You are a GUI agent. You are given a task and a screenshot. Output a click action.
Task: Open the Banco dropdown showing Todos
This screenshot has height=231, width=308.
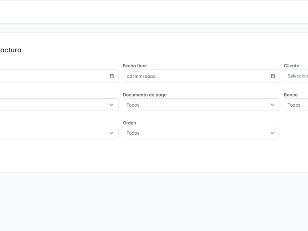pyautogui.click(x=296, y=105)
